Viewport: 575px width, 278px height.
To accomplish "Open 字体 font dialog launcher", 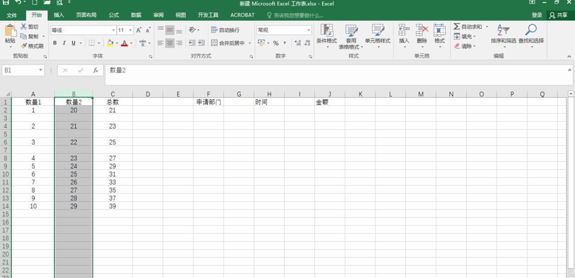I will (150, 57).
